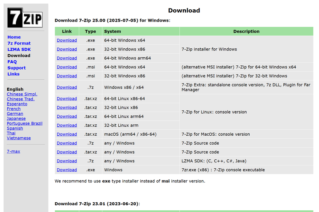Download 7-Zip Extra .7z package

[67, 87]
